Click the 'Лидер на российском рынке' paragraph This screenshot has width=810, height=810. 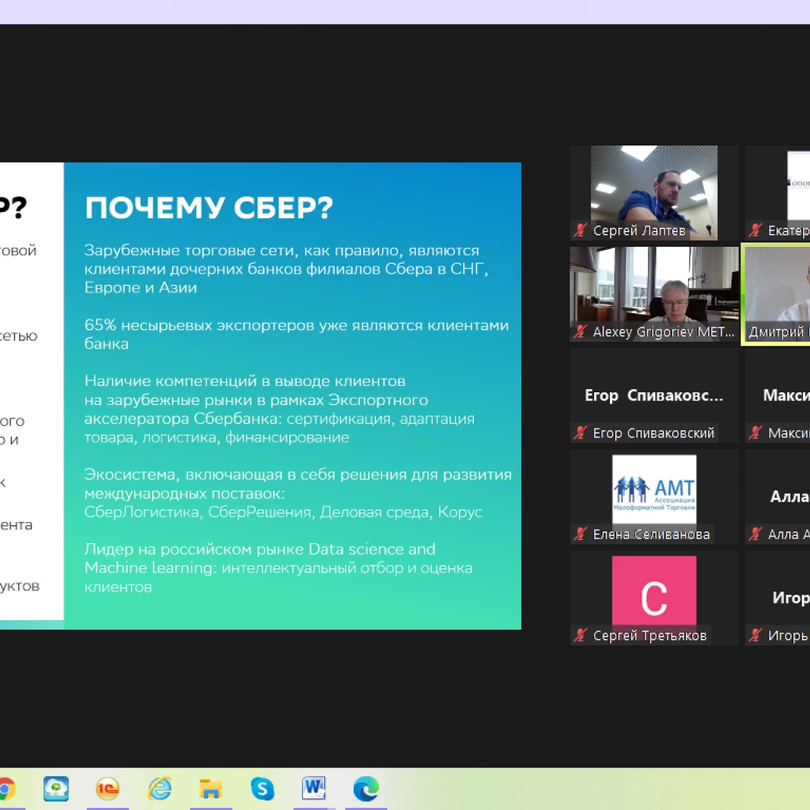pyautogui.click(x=278, y=568)
